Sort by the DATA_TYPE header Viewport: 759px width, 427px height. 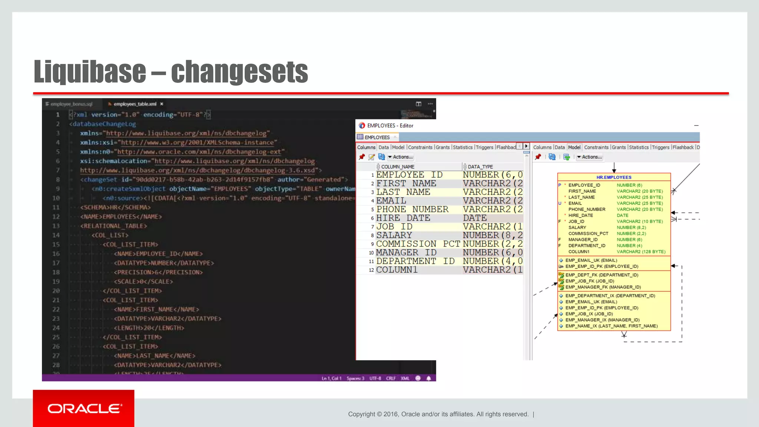click(493, 167)
